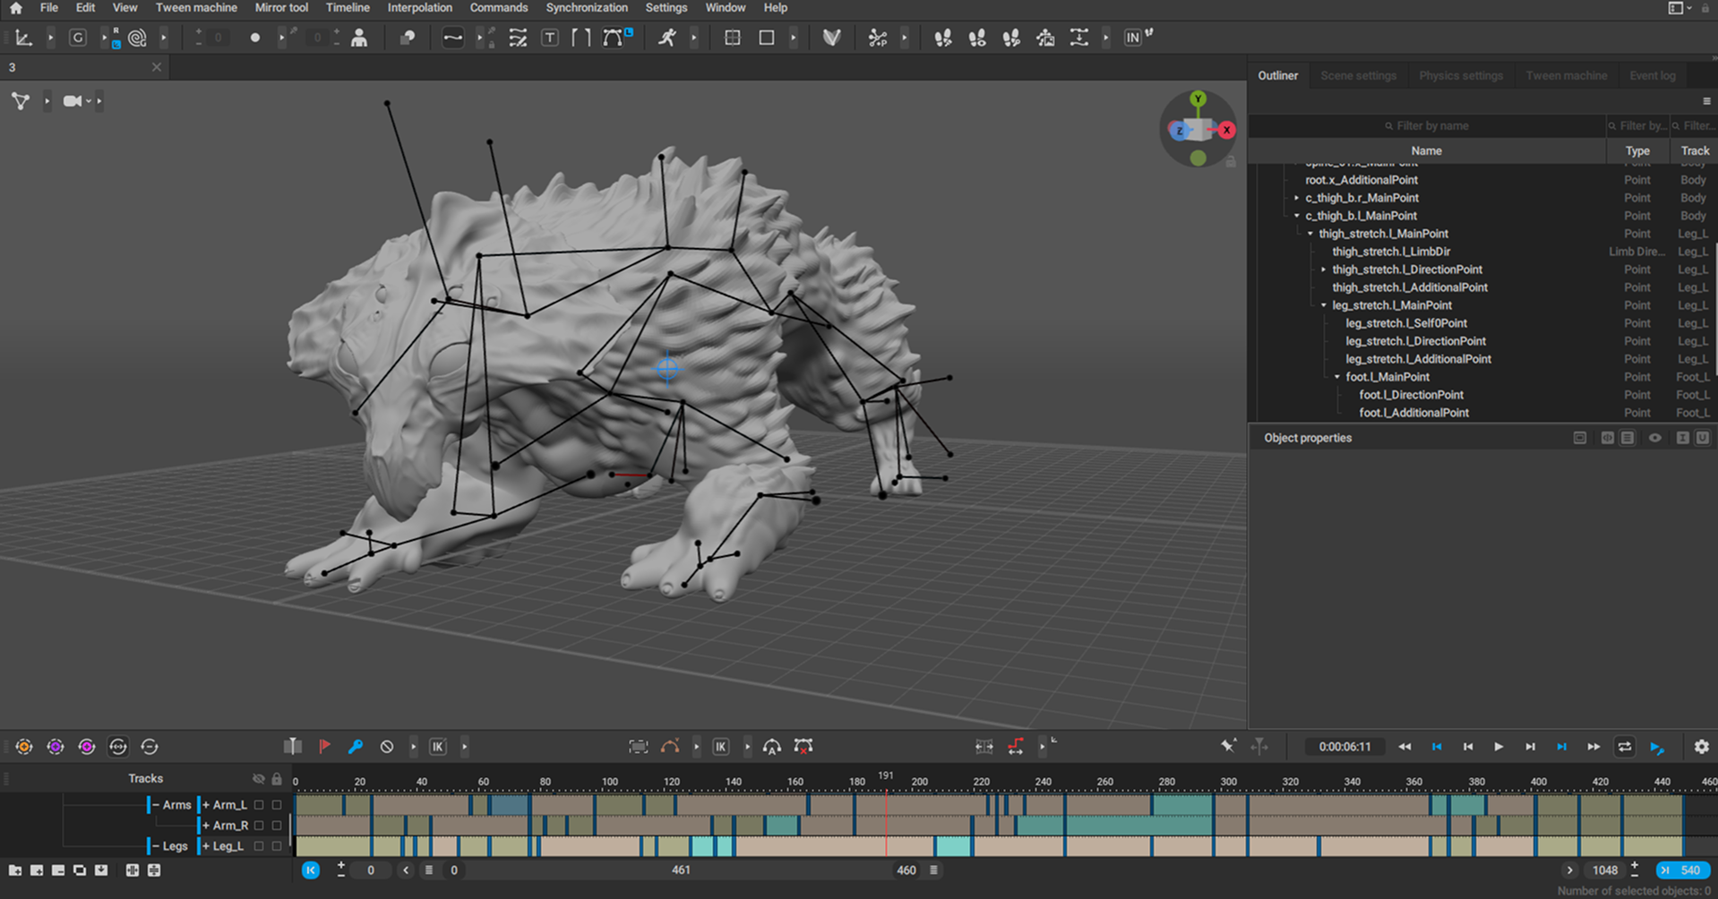1718x899 pixels.
Task: Click the camera icon in viewport
Action: 73,101
